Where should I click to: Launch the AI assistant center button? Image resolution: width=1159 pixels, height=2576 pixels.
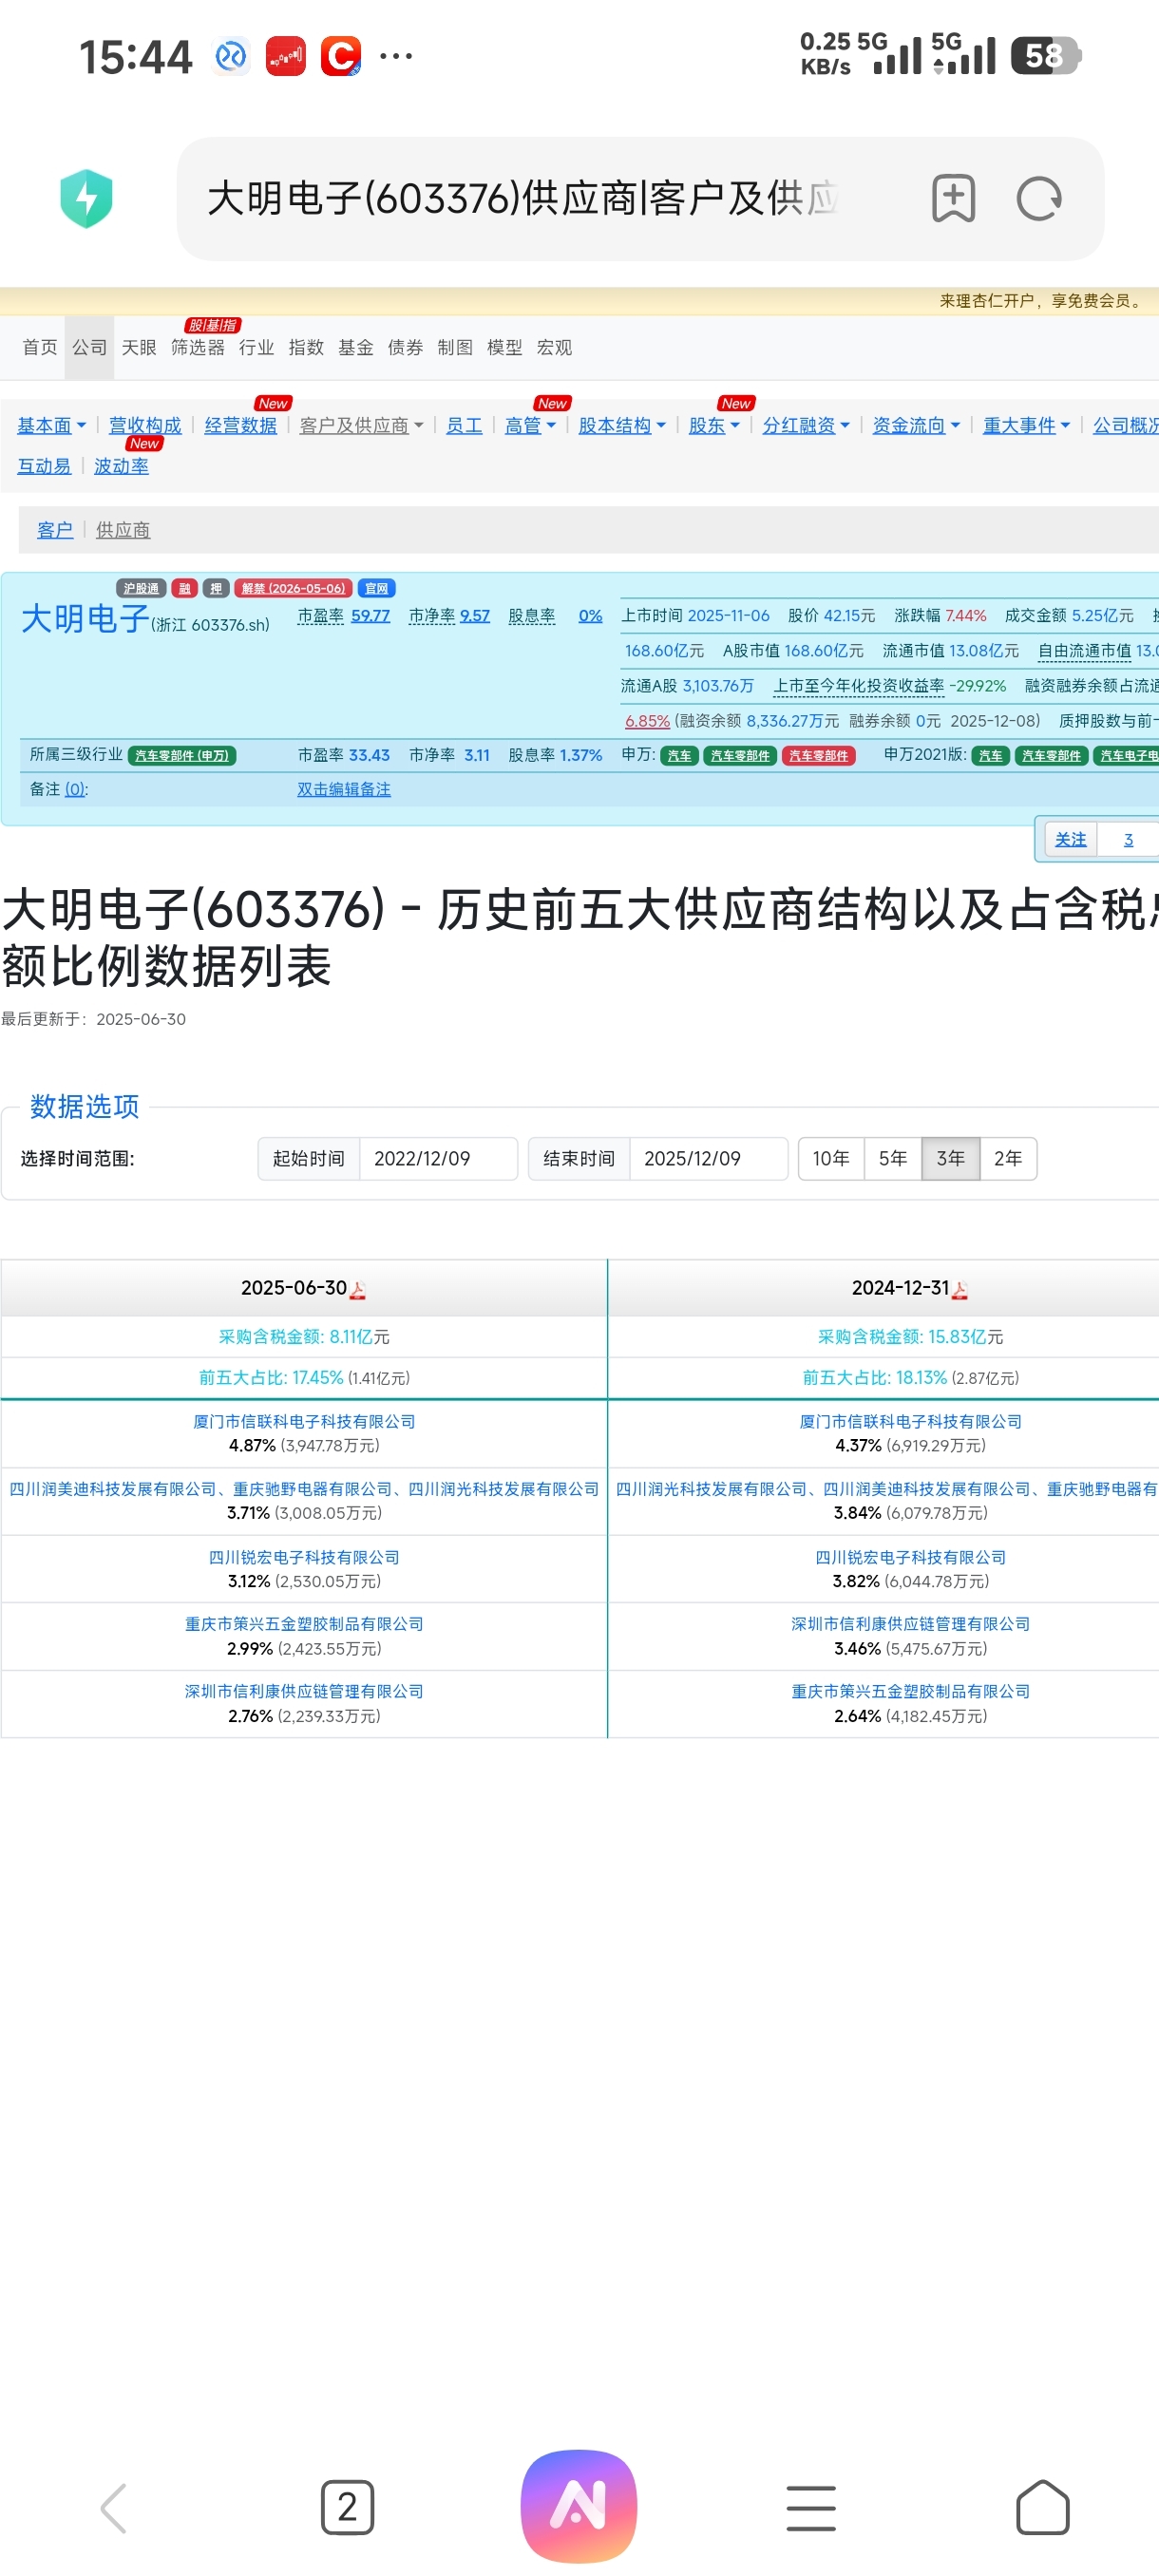click(579, 2506)
